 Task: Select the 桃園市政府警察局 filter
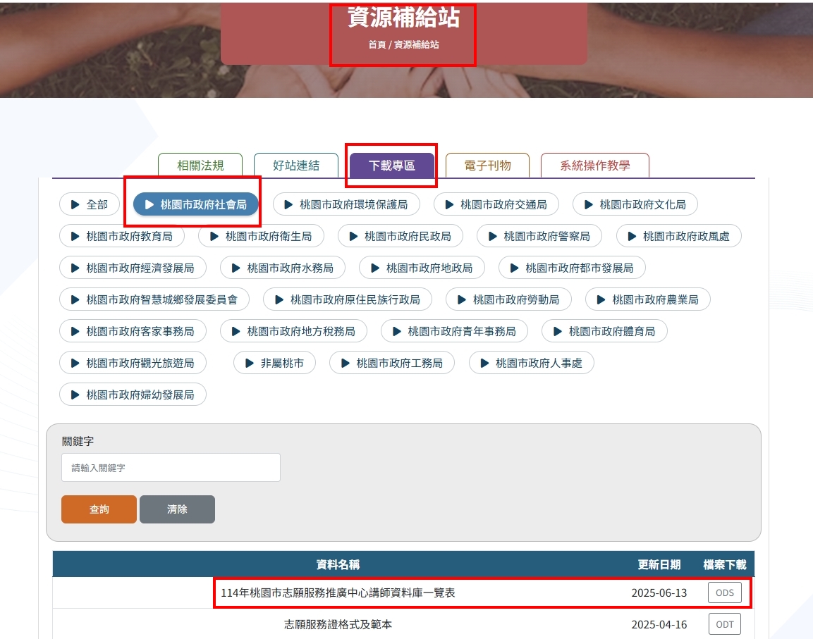click(539, 236)
